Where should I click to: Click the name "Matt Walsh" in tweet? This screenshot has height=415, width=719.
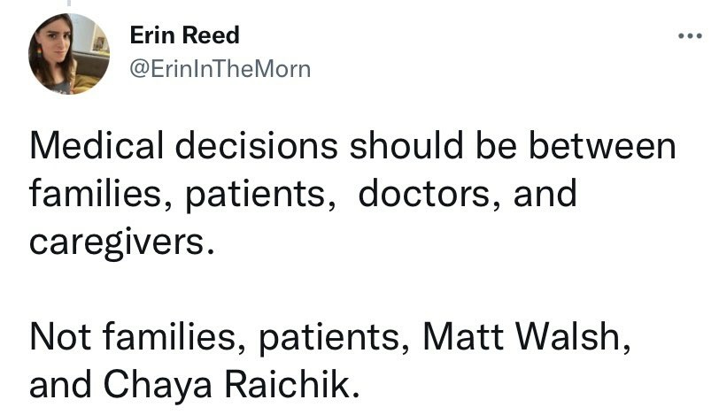[x=529, y=337]
